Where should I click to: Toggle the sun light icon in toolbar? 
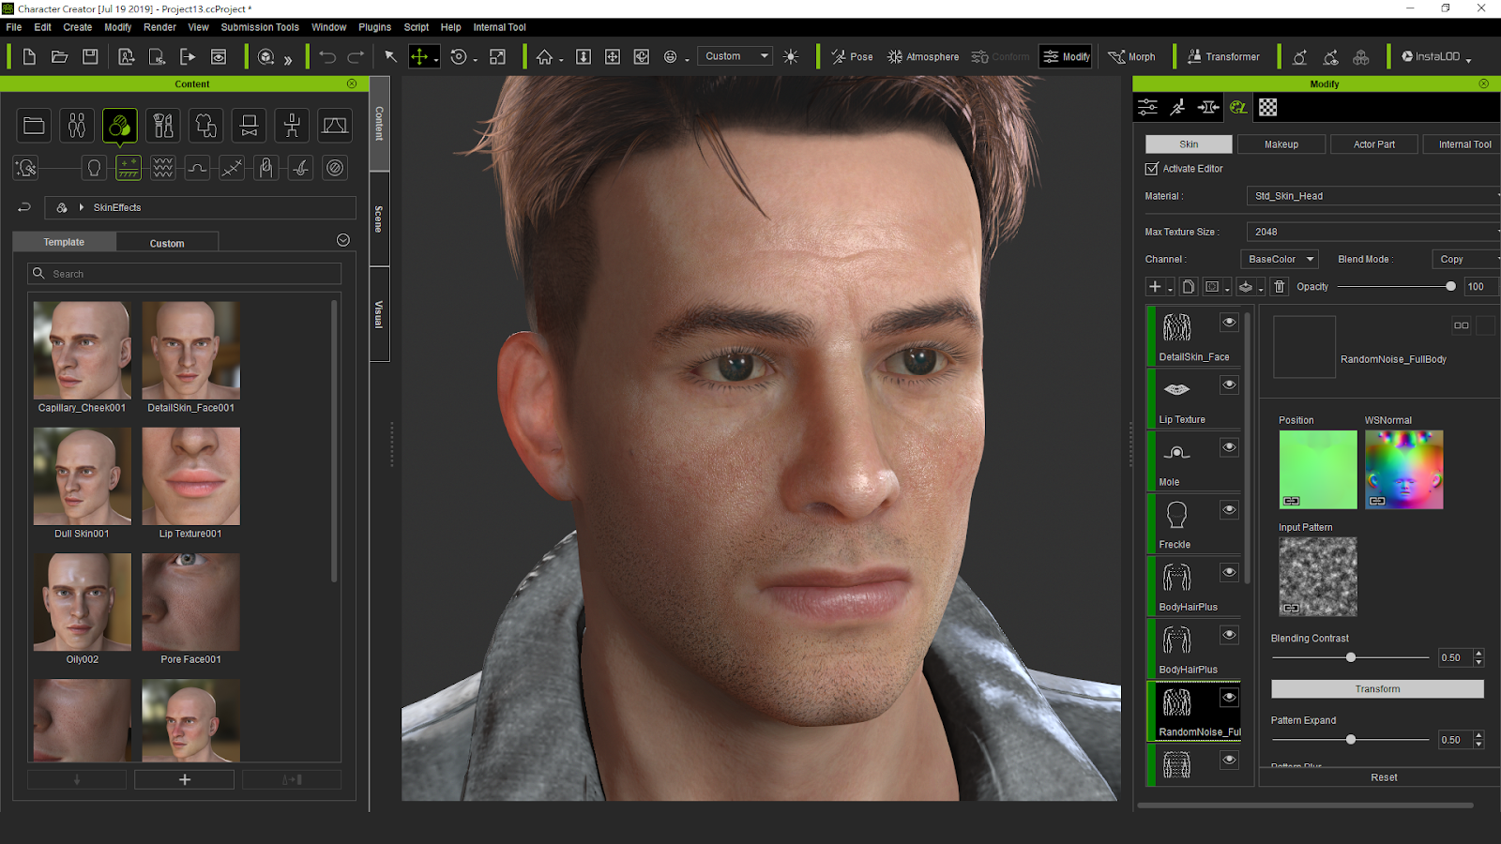coord(791,57)
